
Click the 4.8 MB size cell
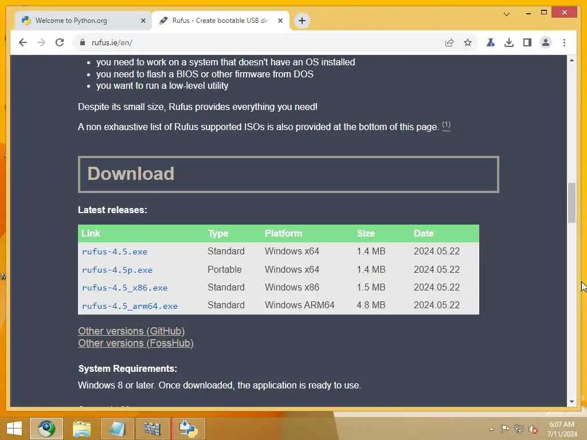point(371,305)
